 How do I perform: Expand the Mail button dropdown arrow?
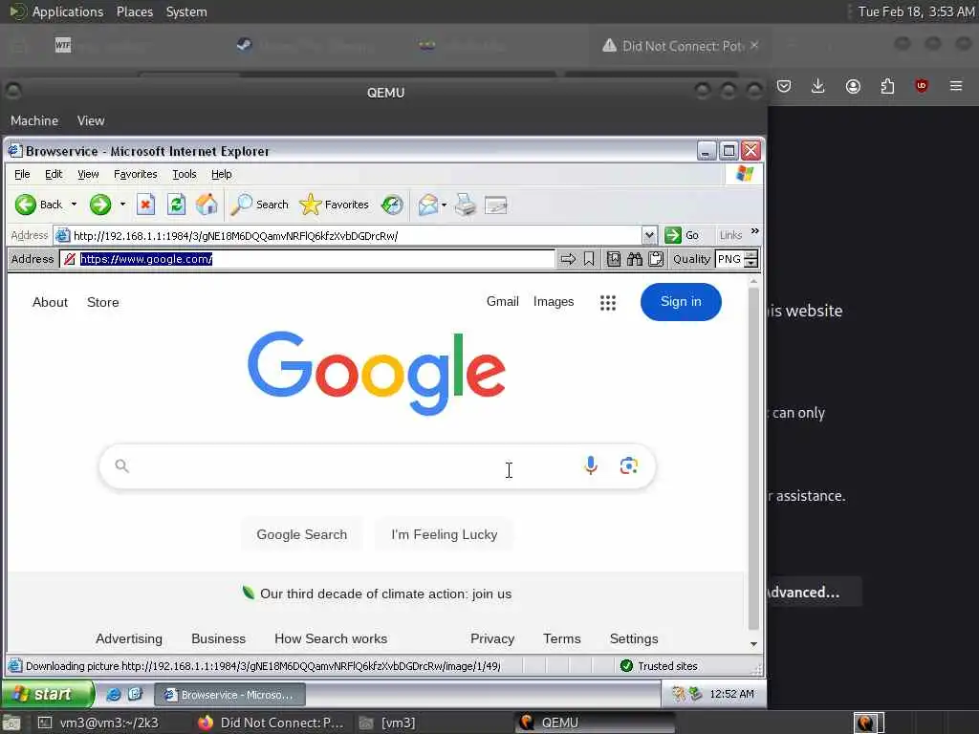444,205
